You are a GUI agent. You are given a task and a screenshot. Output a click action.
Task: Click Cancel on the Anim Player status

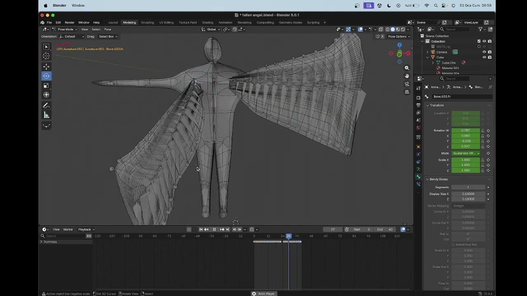254,294
